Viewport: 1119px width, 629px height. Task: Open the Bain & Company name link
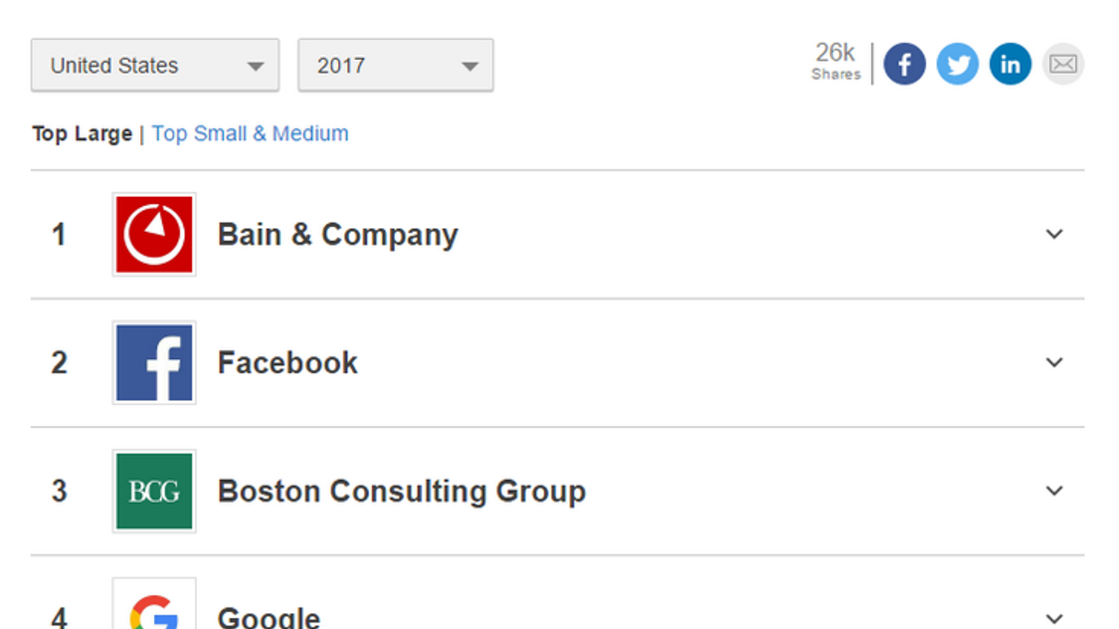point(338,235)
